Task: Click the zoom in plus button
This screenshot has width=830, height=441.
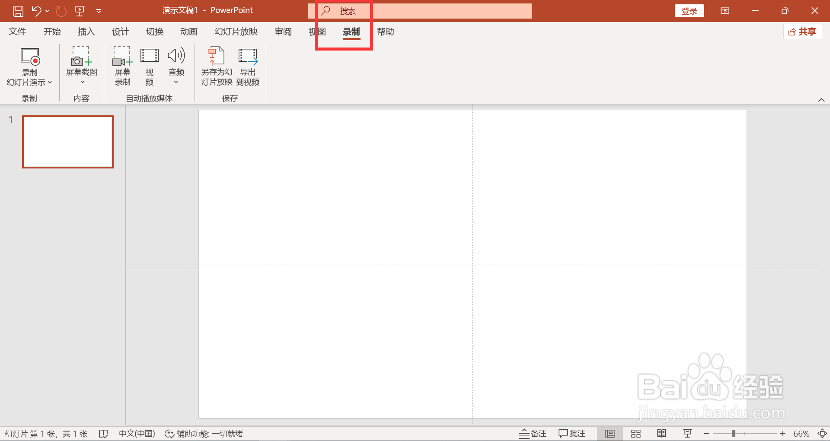Action: [782, 434]
